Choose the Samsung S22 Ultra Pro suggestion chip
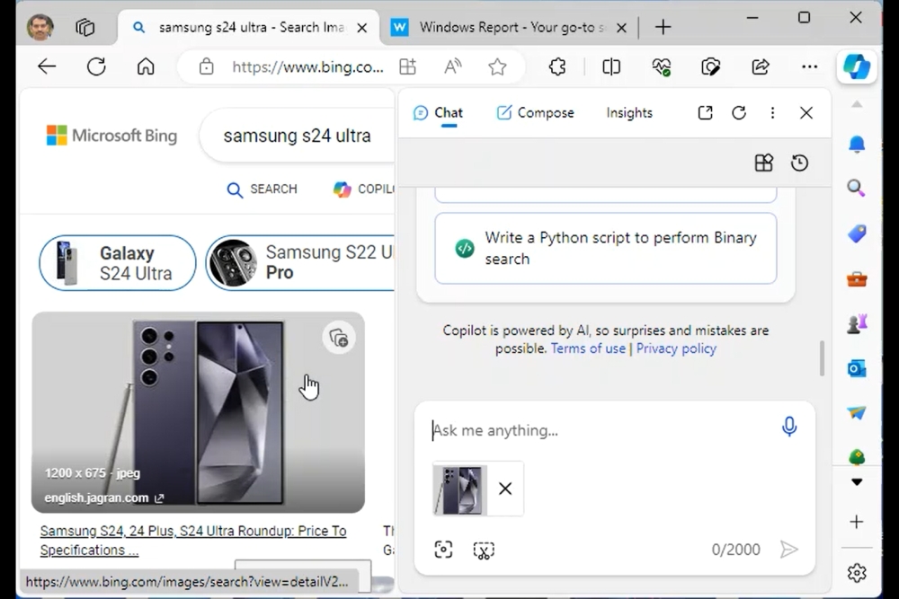 click(x=300, y=263)
